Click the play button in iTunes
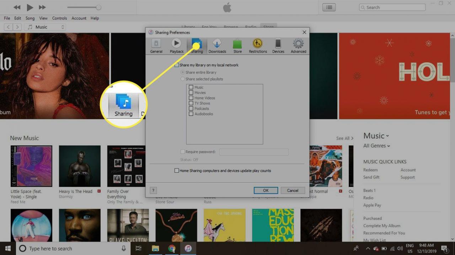Viewport: 455px width, 255px height. click(x=30, y=7)
